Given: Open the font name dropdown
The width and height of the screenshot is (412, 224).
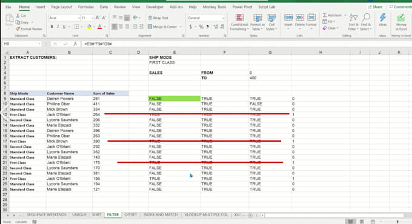Looking at the screenshot, I should 79,18.
